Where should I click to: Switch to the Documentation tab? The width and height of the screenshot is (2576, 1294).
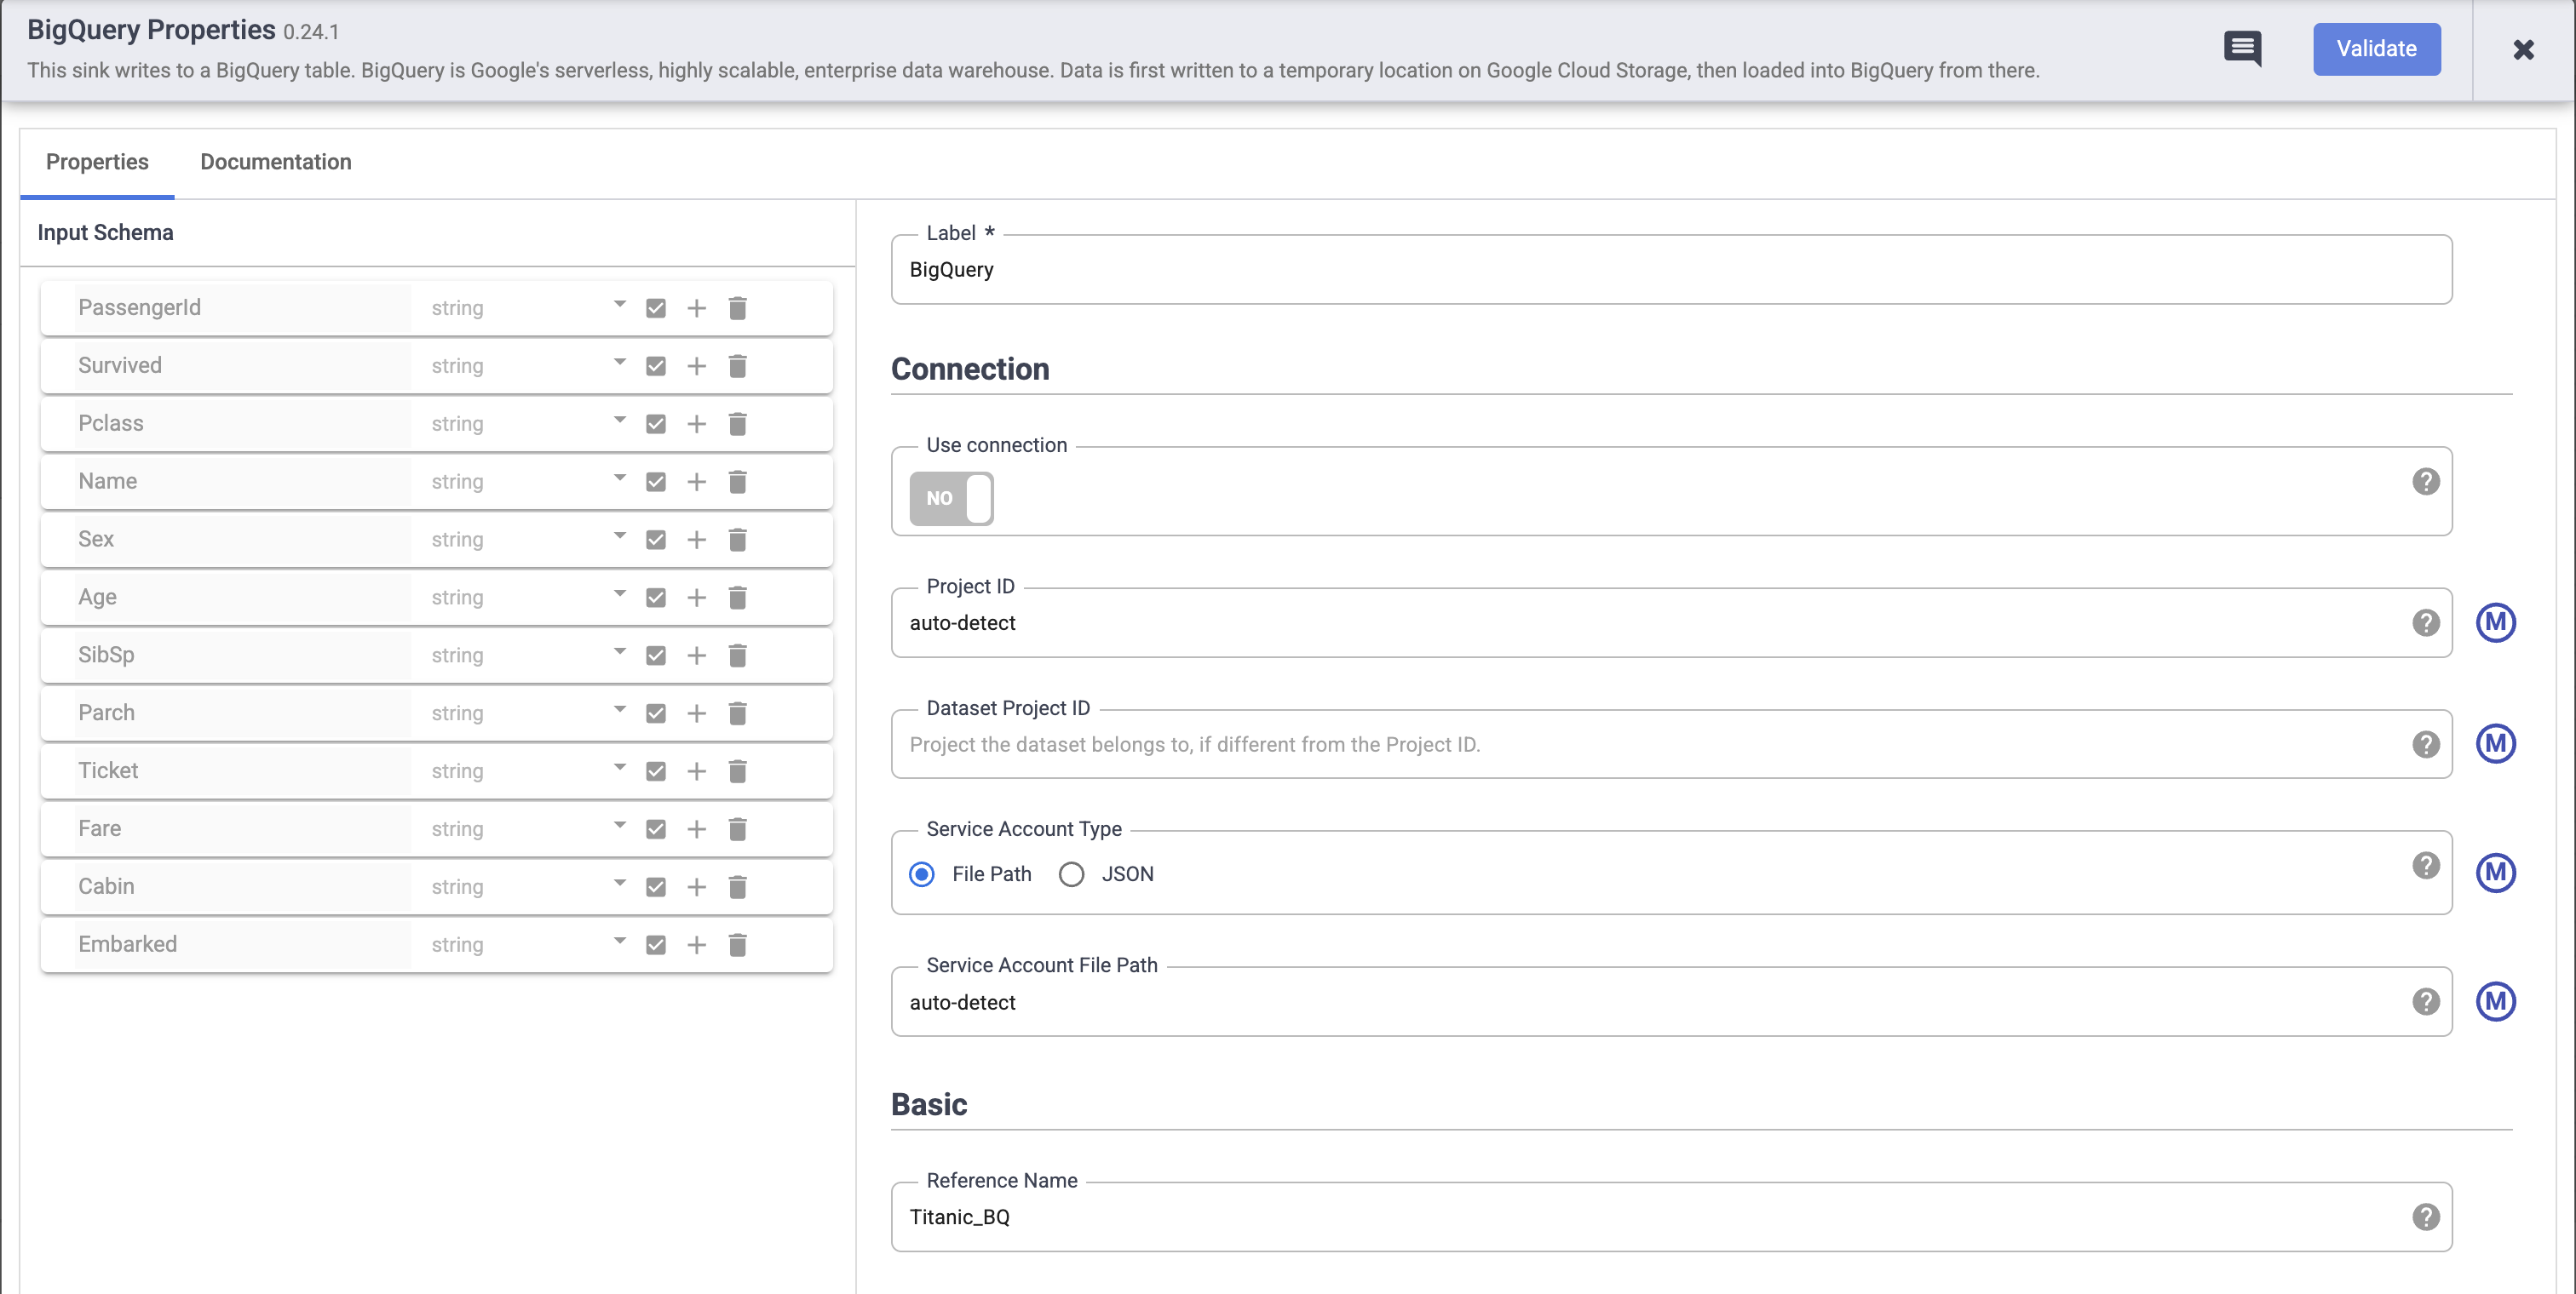tap(275, 162)
